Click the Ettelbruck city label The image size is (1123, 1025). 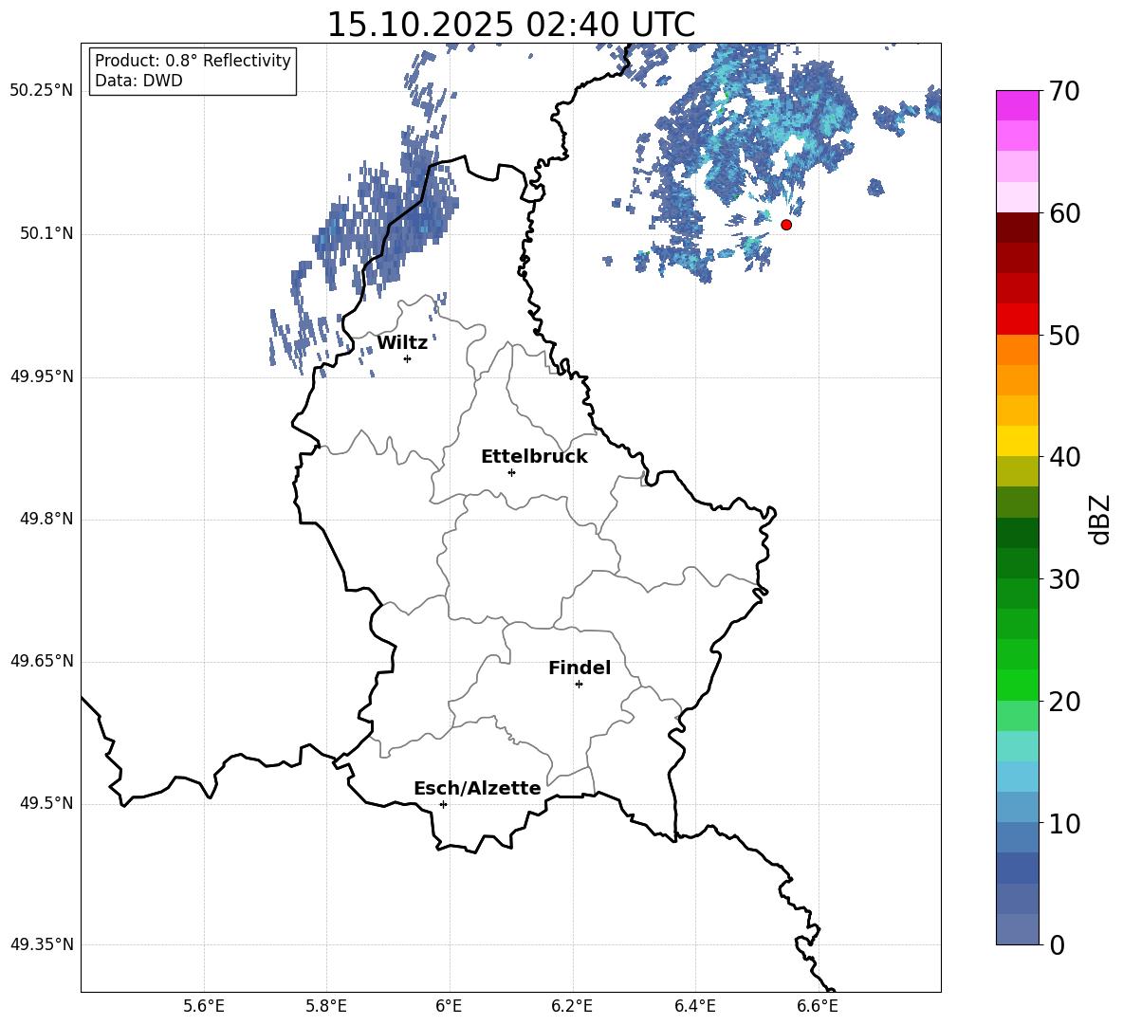tap(534, 457)
